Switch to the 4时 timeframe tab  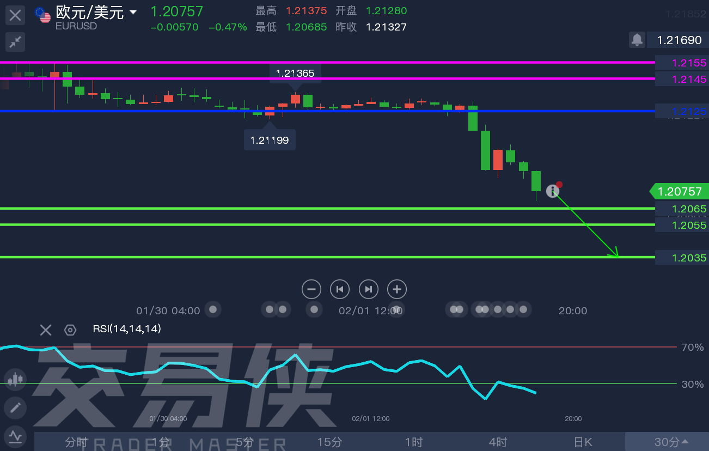[498, 442]
